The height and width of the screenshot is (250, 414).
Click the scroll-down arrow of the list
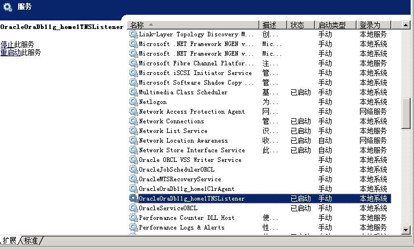[406, 229]
